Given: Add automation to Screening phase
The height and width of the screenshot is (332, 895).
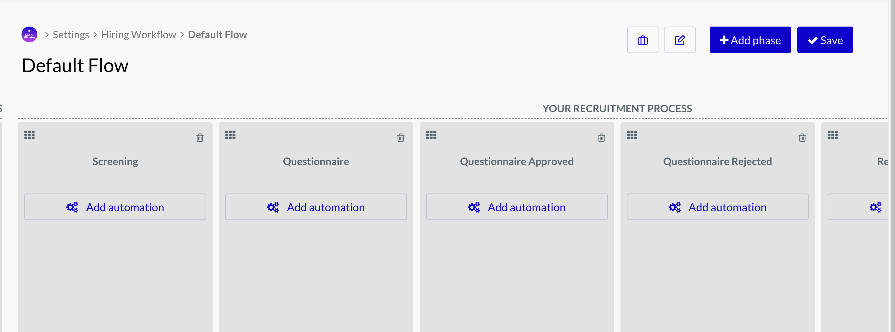Looking at the screenshot, I should point(115,207).
